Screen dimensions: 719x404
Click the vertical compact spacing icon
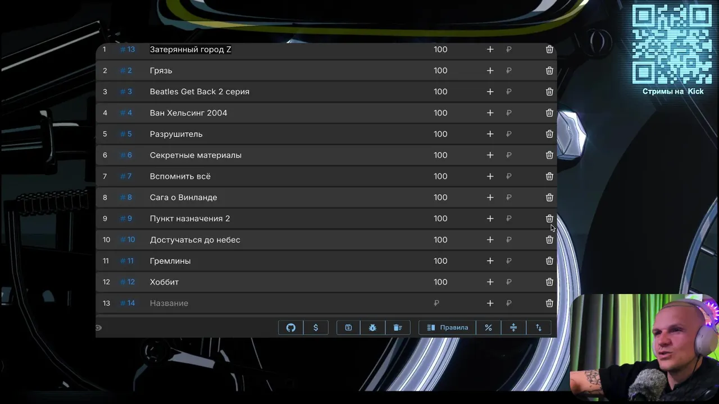coord(513,328)
